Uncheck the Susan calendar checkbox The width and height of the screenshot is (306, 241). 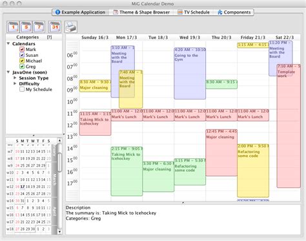tap(22, 55)
